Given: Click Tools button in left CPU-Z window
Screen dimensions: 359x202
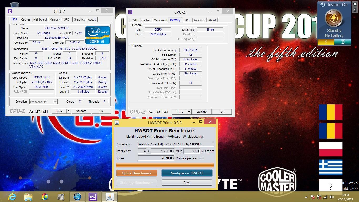Looking at the screenshot, I should click(59, 111).
